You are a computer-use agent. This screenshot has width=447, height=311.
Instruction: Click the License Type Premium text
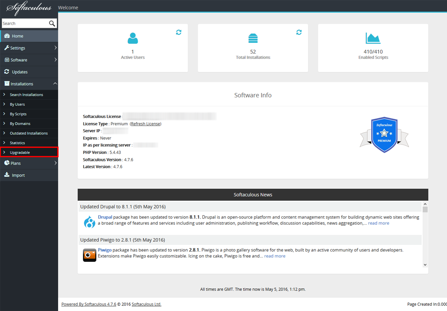[105, 124]
